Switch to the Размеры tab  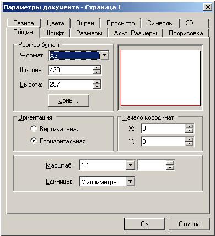(89, 33)
